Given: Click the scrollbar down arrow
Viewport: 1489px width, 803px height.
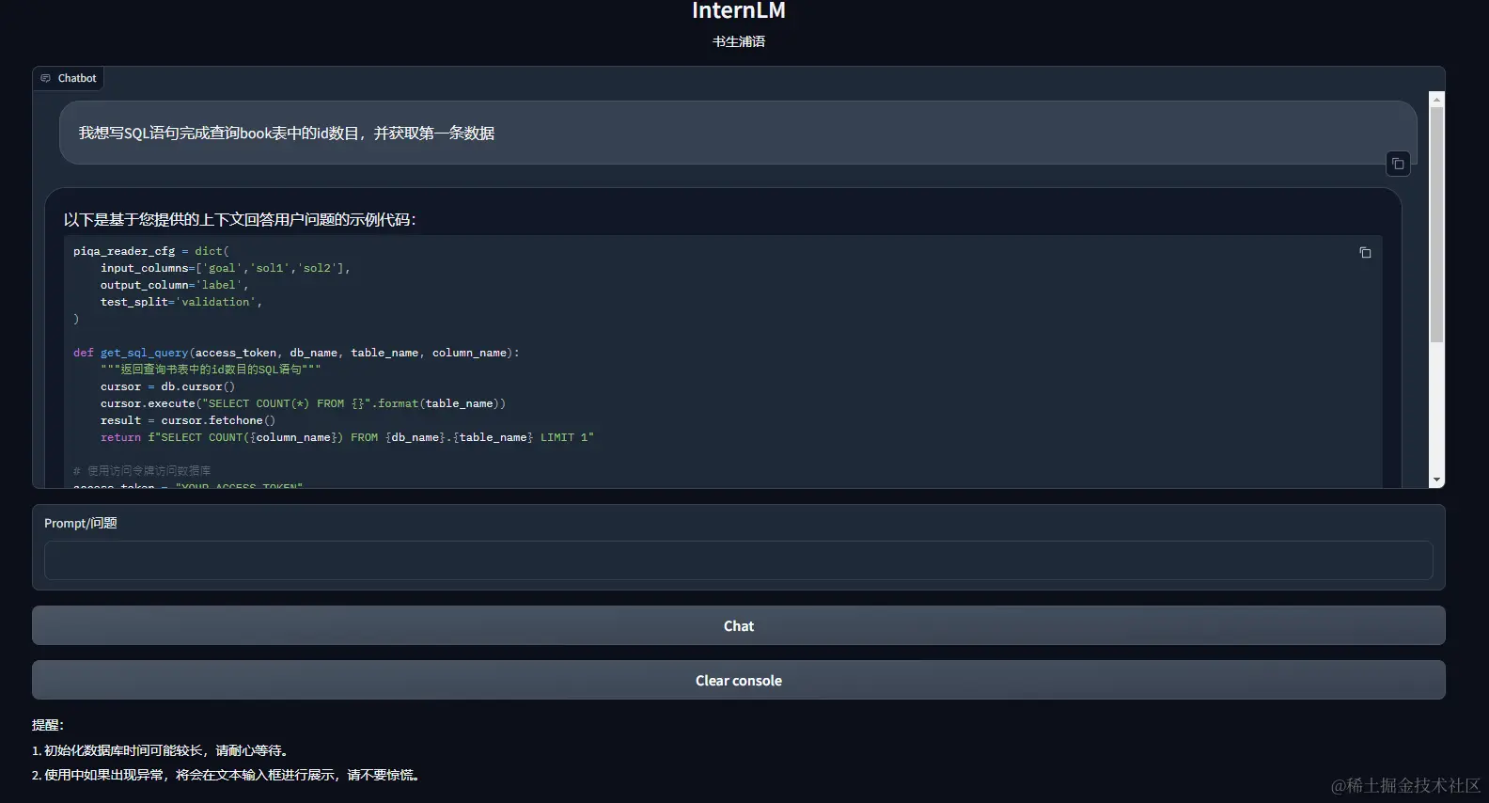Looking at the screenshot, I should click(1435, 480).
